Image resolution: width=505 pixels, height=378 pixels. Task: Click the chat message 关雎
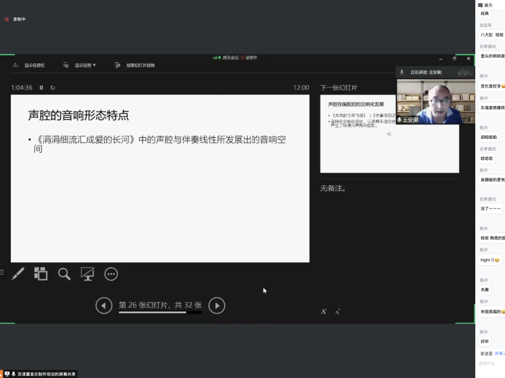pyautogui.click(x=484, y=290)
